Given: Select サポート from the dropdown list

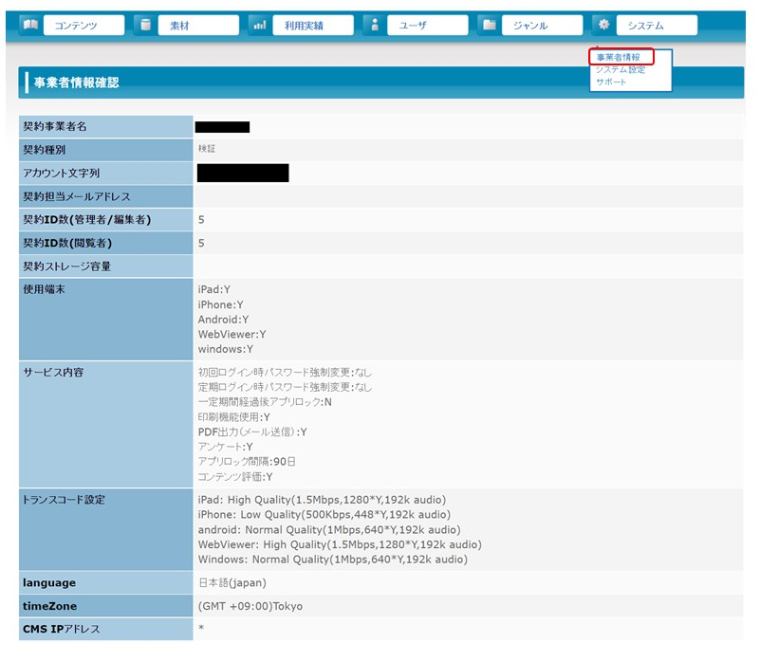Looking at the screenshot, I should tap(610, 83).
